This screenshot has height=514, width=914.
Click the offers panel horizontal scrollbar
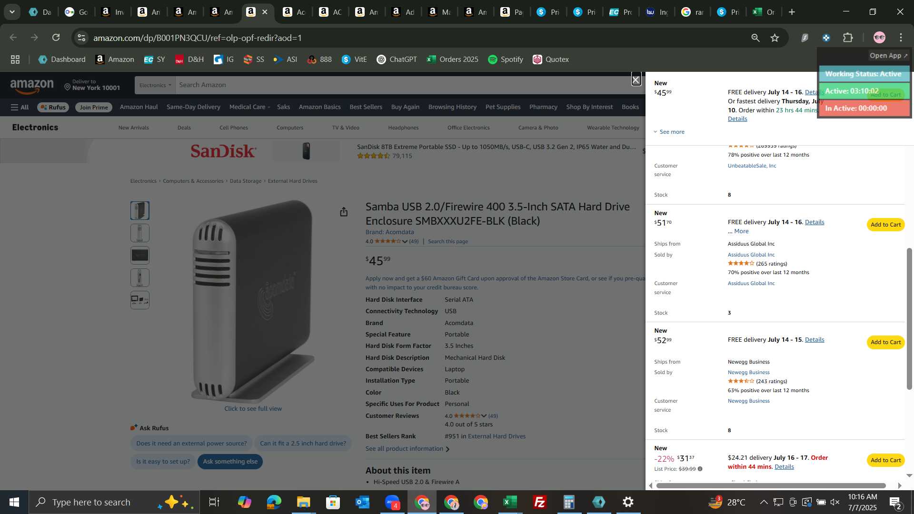pos(771,485)
